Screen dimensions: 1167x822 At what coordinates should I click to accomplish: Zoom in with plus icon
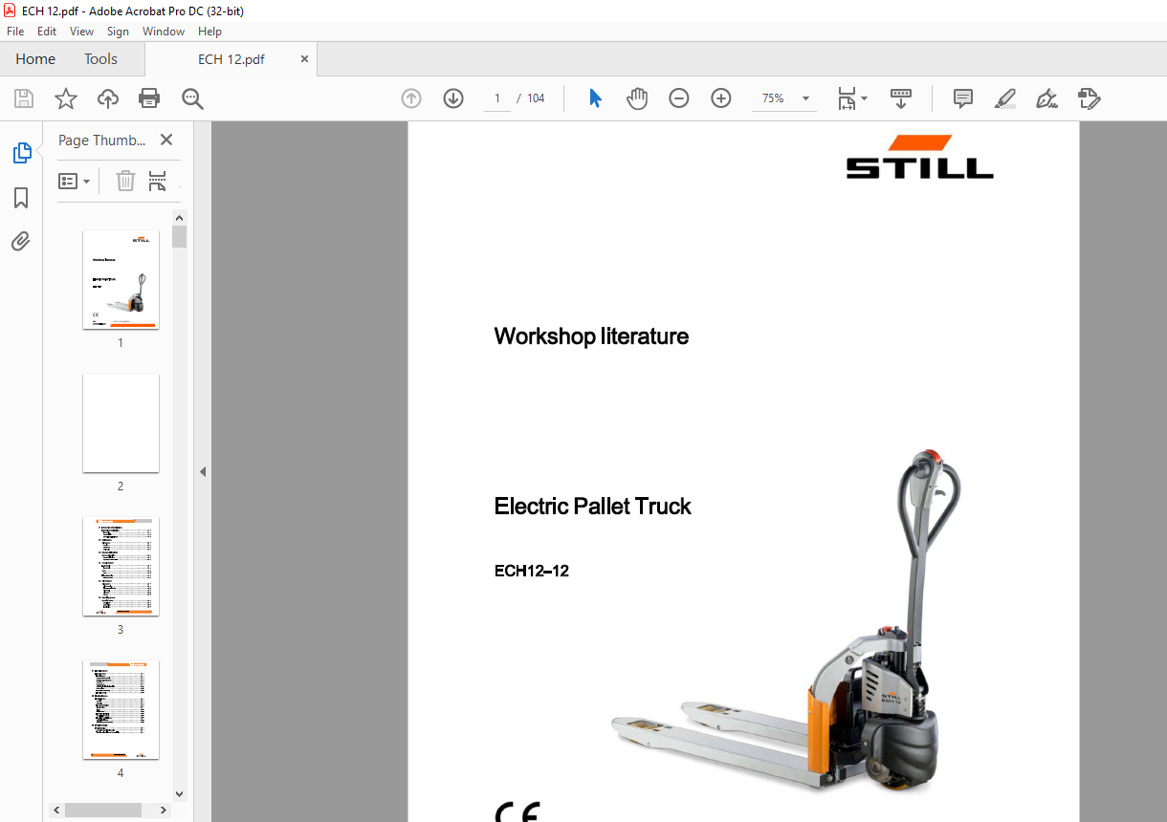pyautogui.click(x=721, y=98)
